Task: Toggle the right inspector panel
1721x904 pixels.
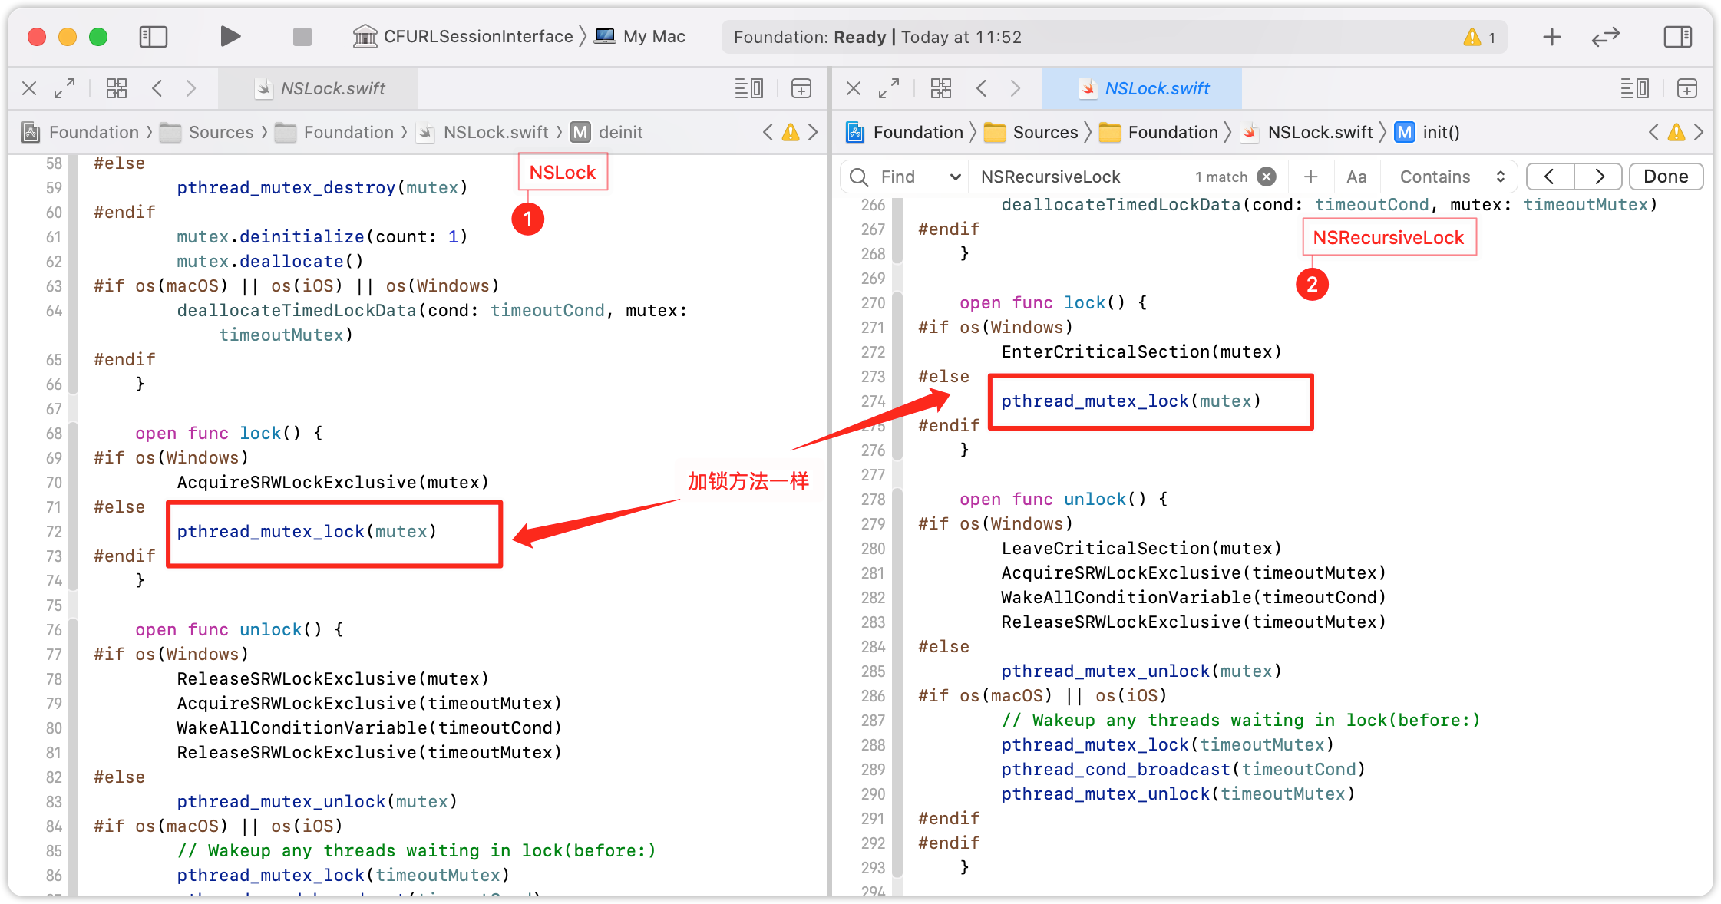Action: (x=1677, y=36)
